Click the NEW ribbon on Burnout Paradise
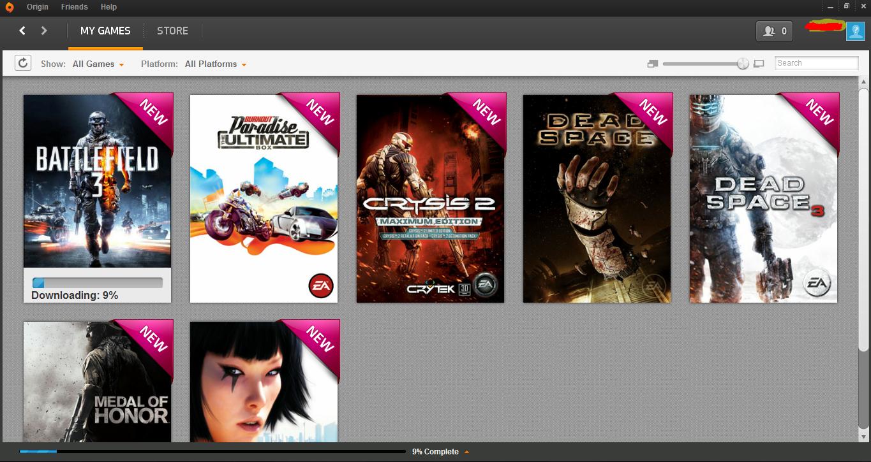The image size is (871, 462). click(x=318, y=113)
